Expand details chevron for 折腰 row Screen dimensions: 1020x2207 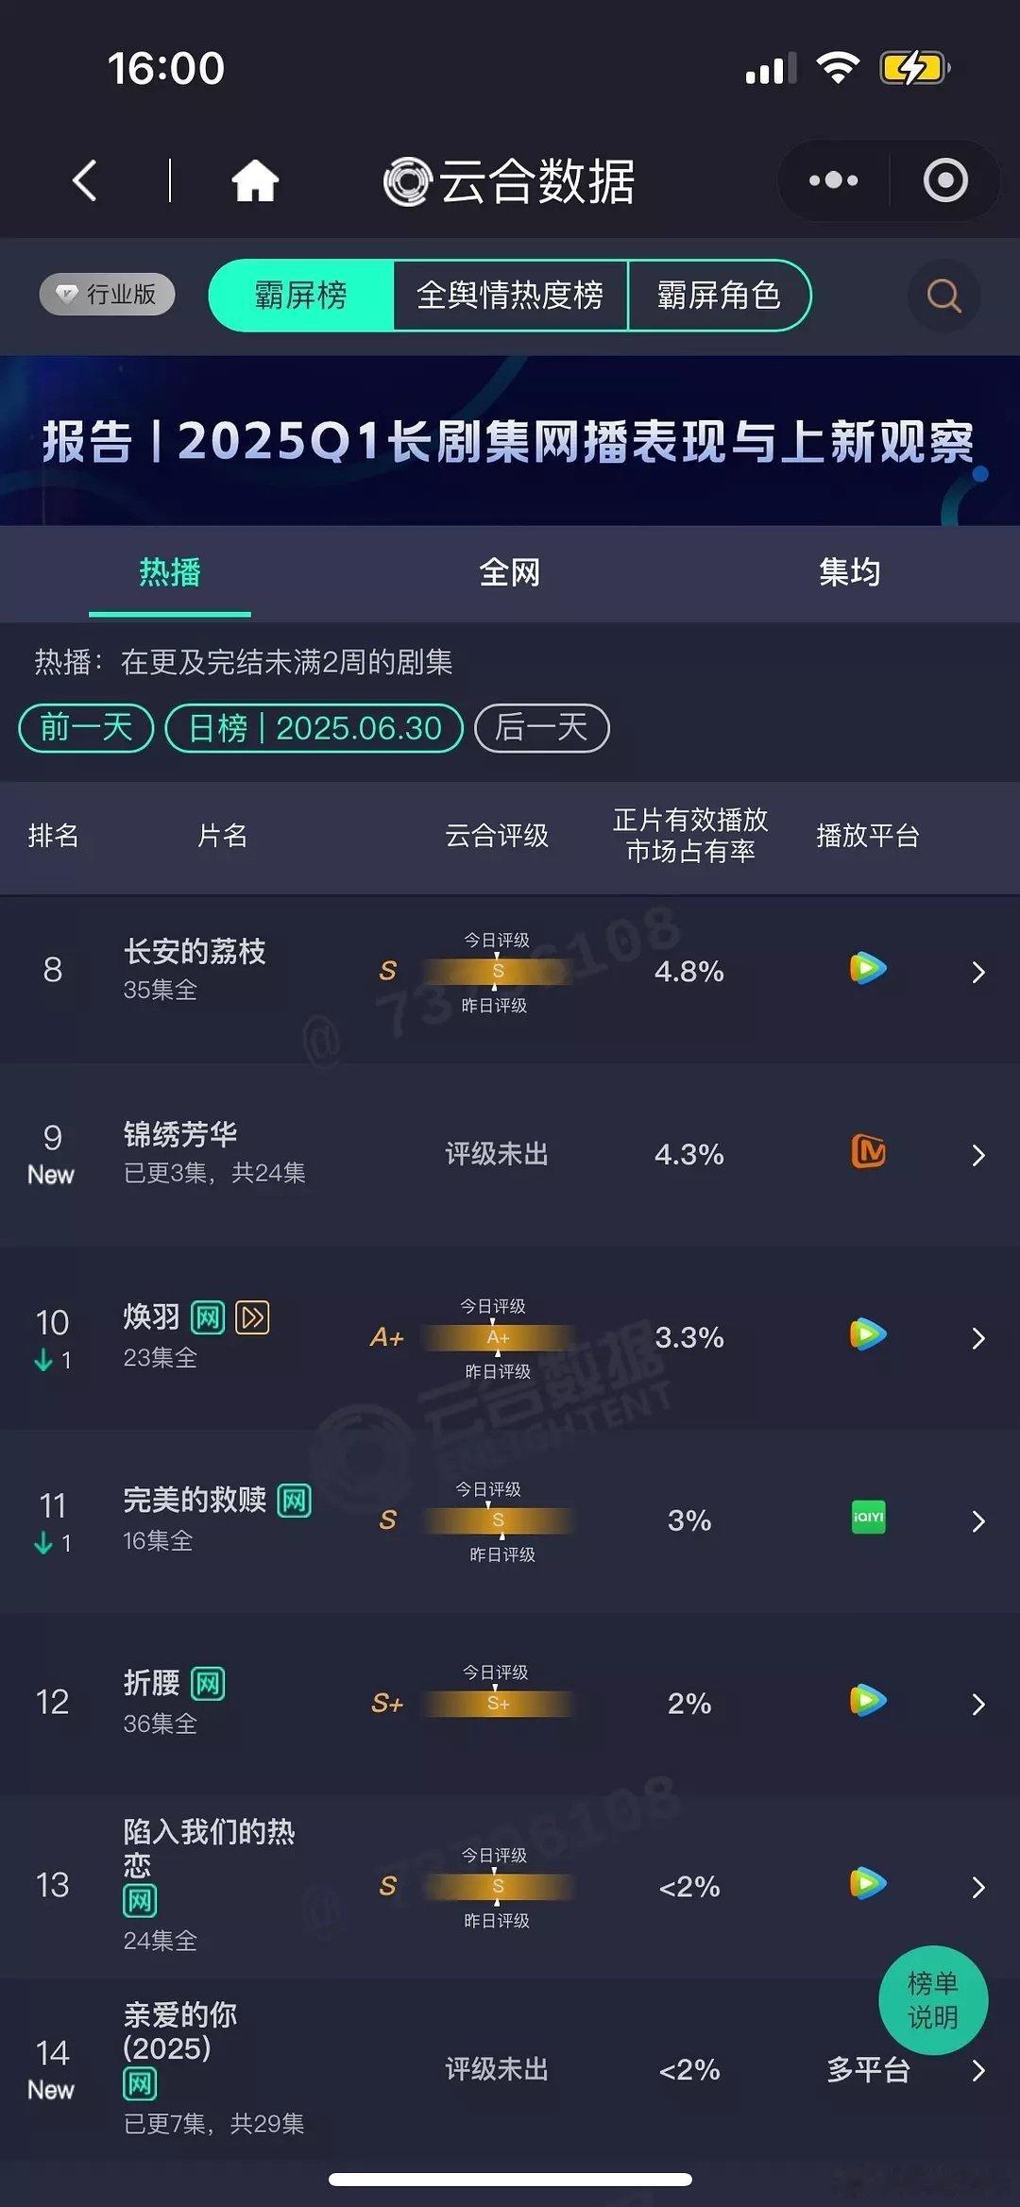978,1704
